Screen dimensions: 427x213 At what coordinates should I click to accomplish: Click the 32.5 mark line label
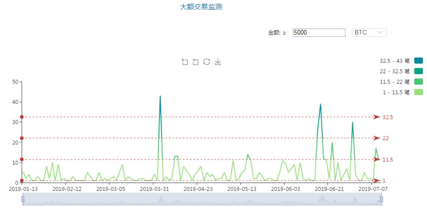point(388,117)
